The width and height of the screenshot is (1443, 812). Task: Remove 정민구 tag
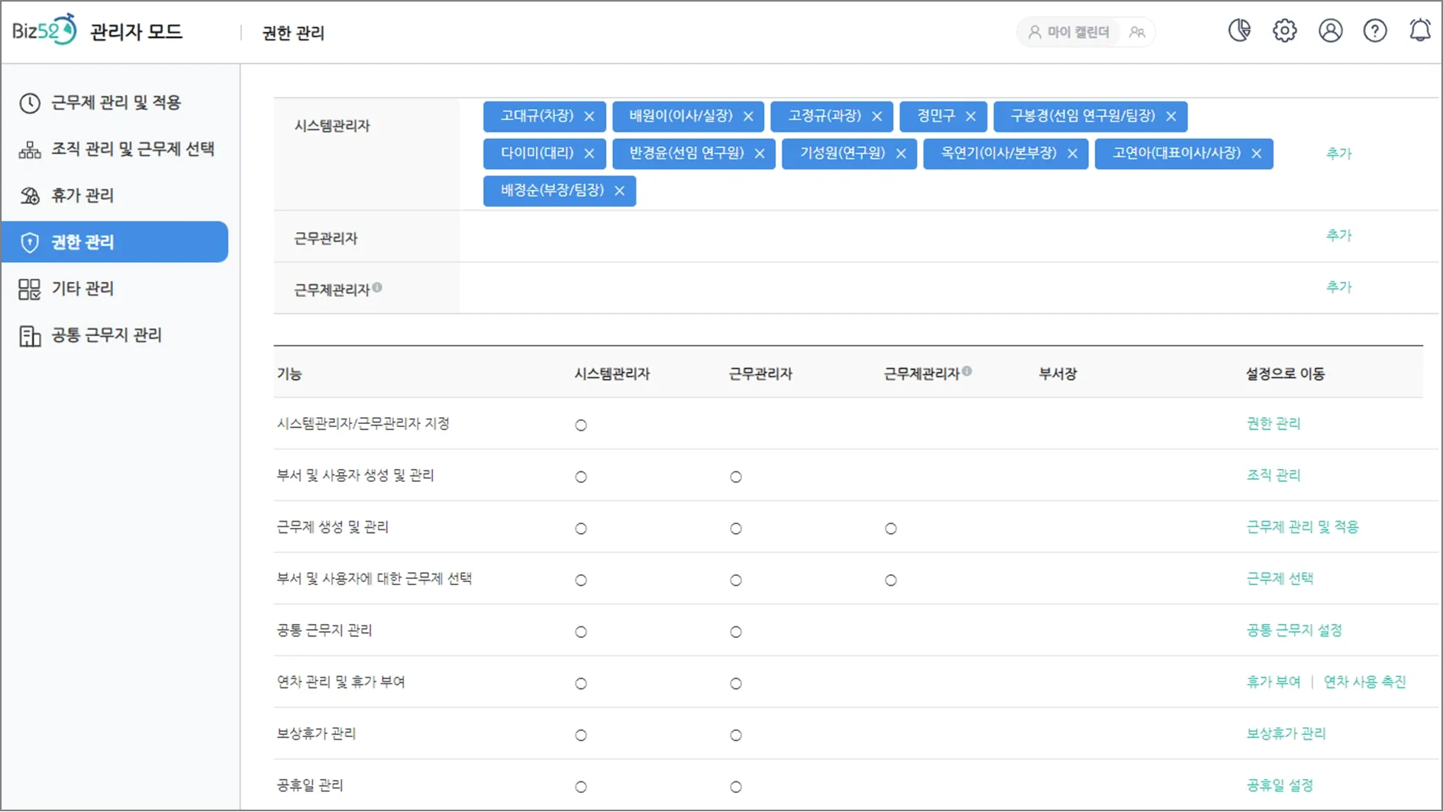point(970,116)
